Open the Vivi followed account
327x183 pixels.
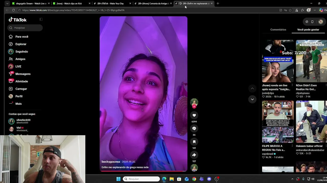(x=22, y=129)
